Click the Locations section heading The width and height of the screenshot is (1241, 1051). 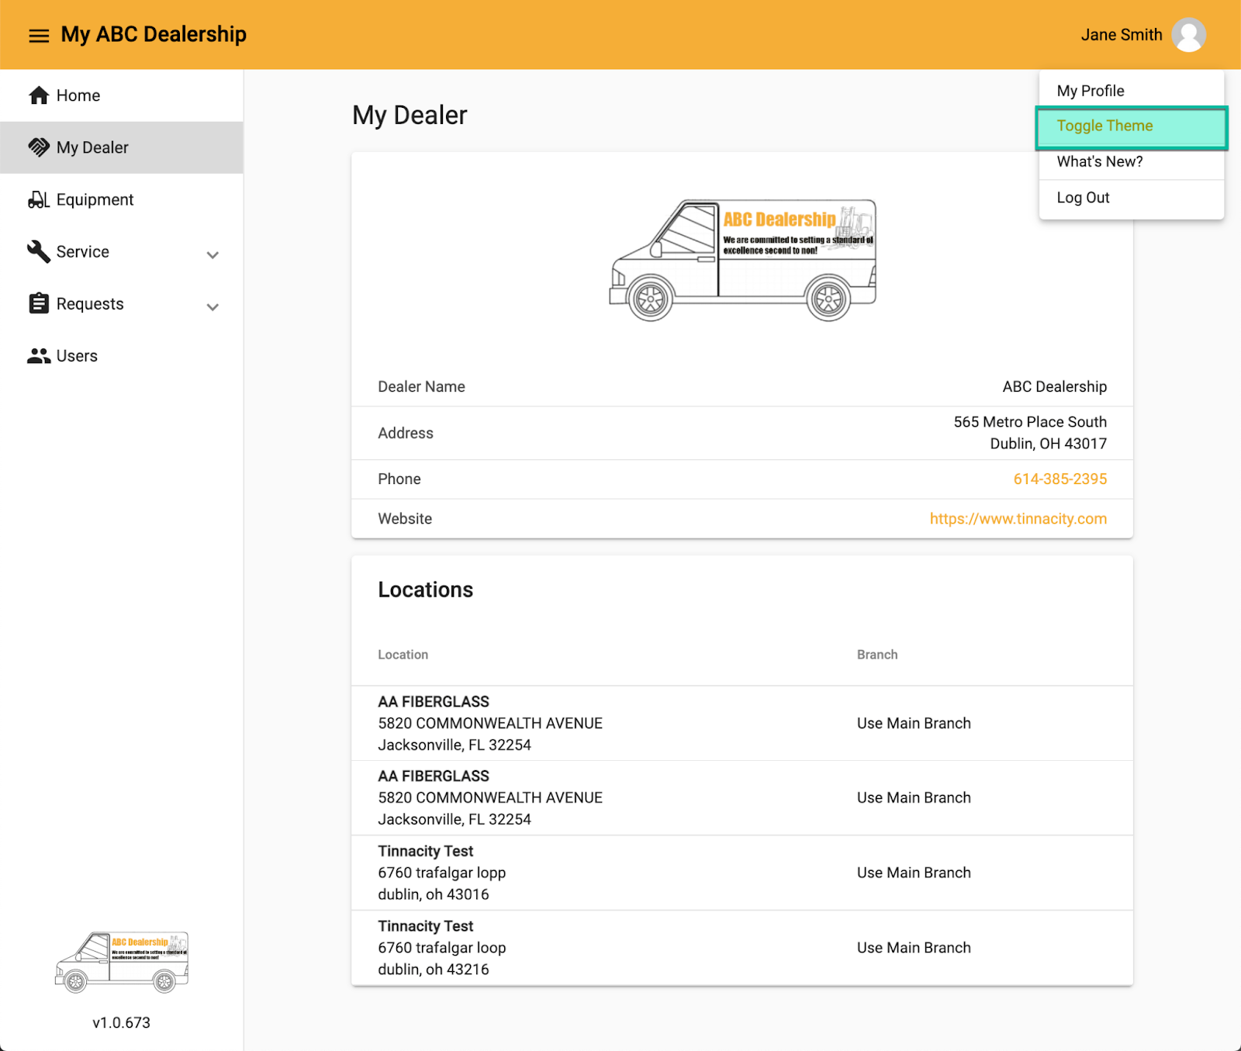coord(425,589)
